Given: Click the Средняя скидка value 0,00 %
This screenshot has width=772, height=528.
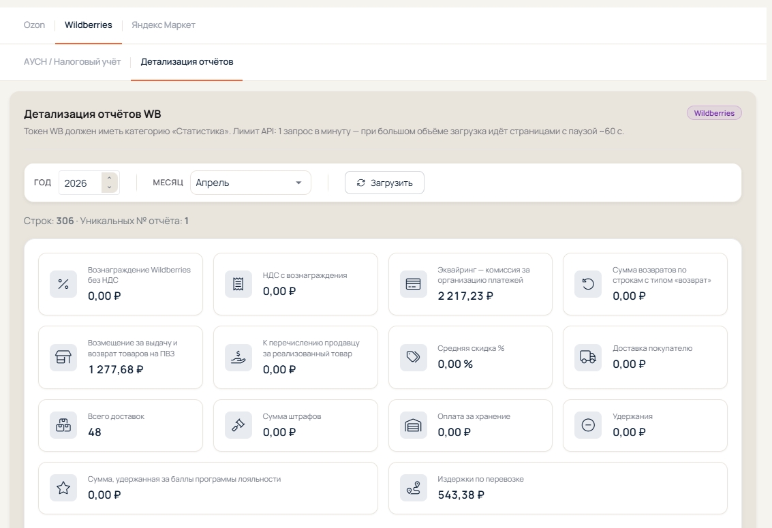Looking at the screenshot, I should click(455, 364).
